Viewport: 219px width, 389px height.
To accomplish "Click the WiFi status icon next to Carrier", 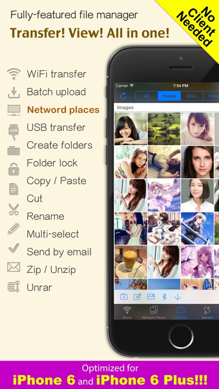I will pos(132,86).
